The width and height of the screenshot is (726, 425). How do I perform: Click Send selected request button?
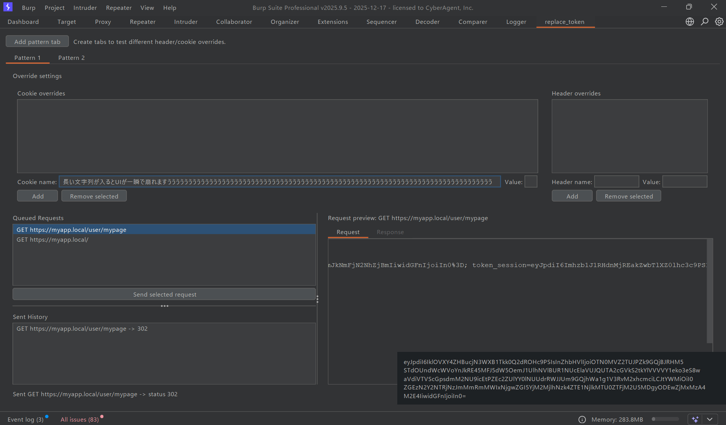(x=164, y=294)
